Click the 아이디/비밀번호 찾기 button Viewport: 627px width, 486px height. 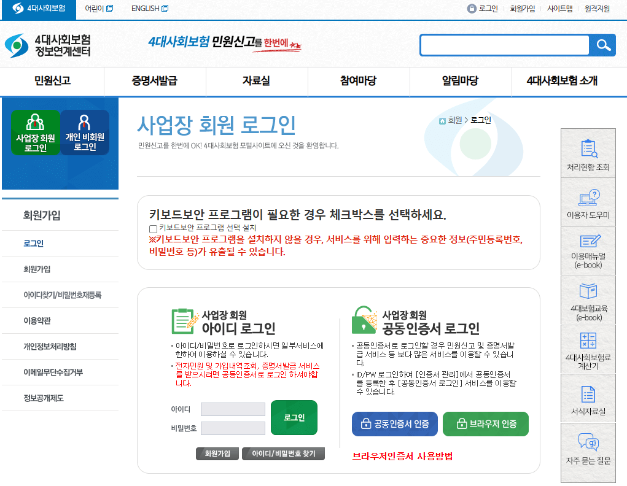click(x=282, y=454)
